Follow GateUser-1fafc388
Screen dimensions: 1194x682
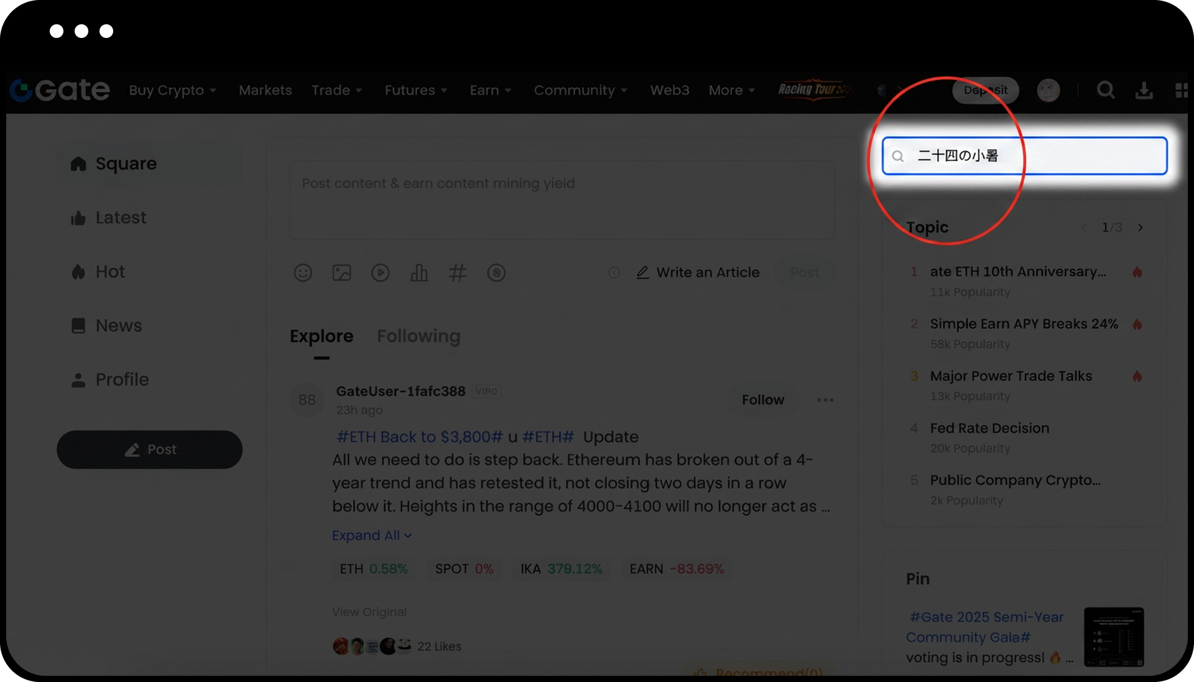[762, 400]
